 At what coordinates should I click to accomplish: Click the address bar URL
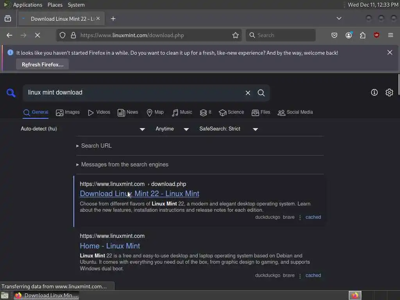click(x=132, y=35)
